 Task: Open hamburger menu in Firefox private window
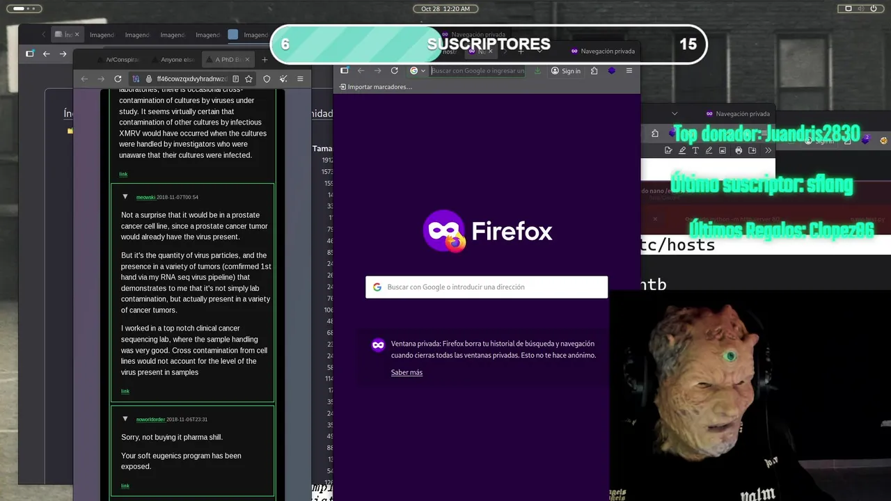[629, 70]
